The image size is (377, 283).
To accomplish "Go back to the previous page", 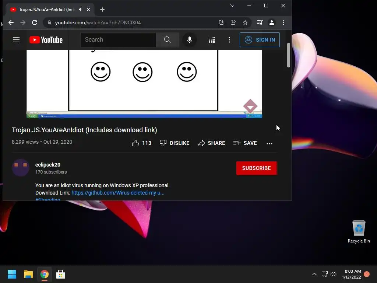I will pos(11,22).
